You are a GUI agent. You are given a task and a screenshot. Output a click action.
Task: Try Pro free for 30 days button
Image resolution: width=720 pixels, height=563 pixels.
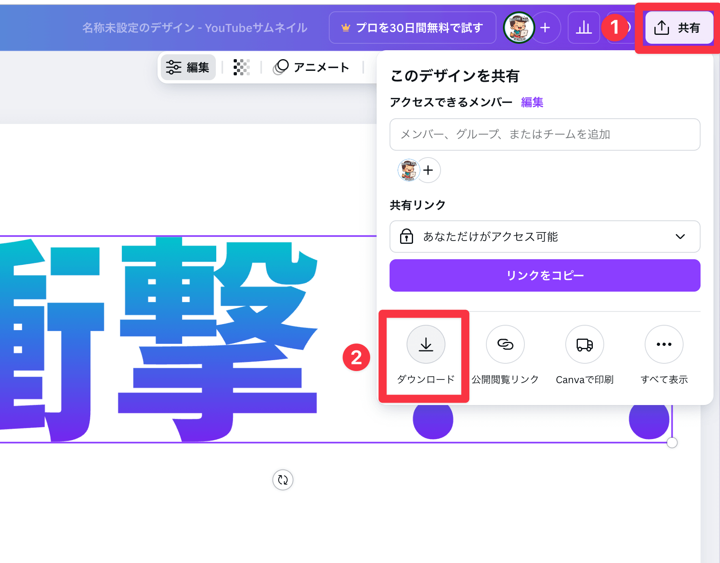point(412,28)
